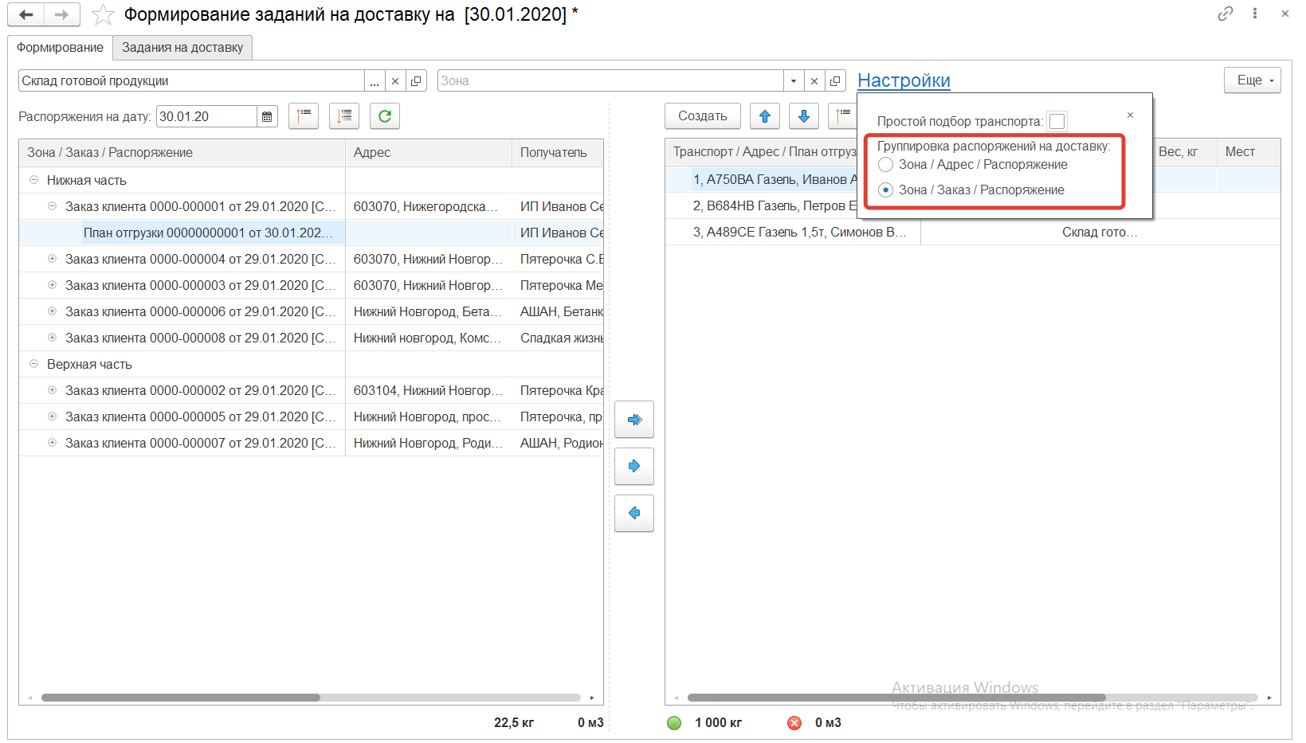Select Зона / Адрес / Распоряжение radio option
Viewport: 1306px width, 743px height.
(x=885, y=165)
